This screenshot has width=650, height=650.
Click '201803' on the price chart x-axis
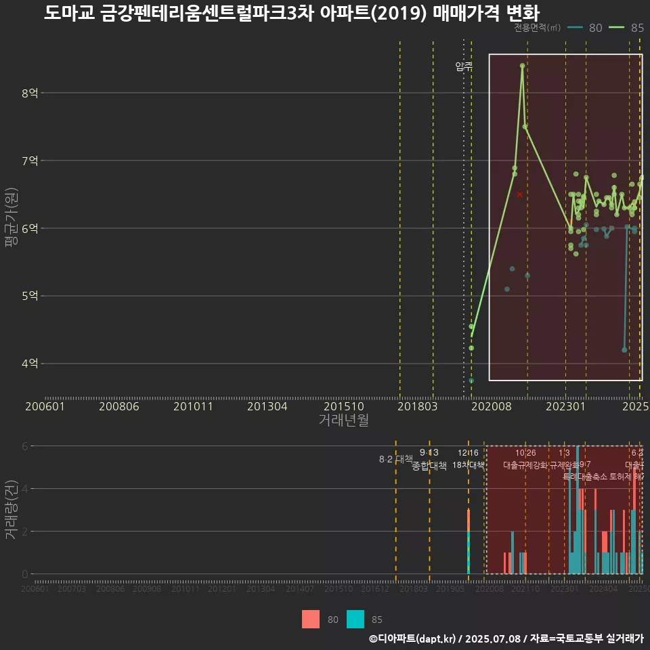tap(418, 406)
